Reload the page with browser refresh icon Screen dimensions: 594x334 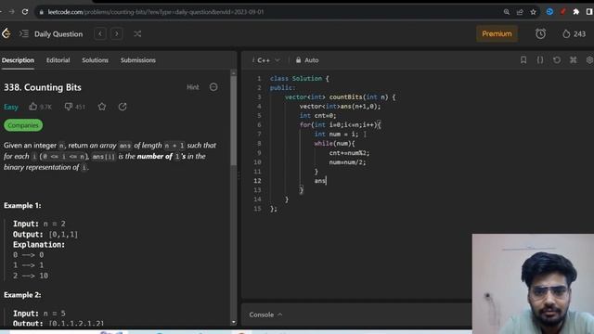tap(25, 12)
